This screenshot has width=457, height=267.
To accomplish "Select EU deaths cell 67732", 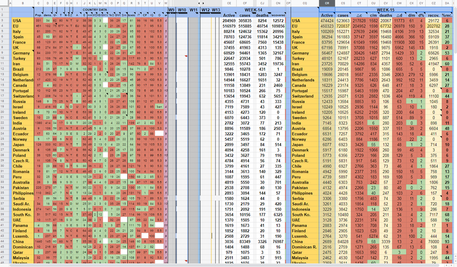I will pyautogui.click(x=385, y=26).
